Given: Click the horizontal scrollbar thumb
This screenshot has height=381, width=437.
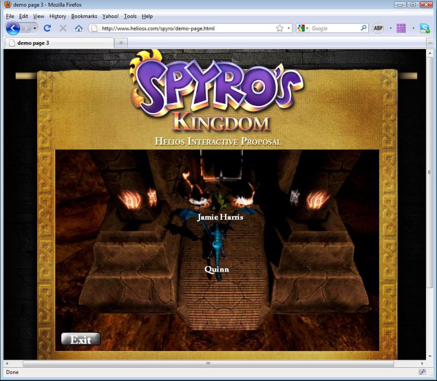Looking at the screenshot, I should coord(208,364).
